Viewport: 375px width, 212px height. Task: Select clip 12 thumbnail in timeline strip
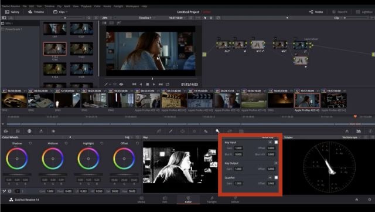pyautogui.click(x=307, y=100)
